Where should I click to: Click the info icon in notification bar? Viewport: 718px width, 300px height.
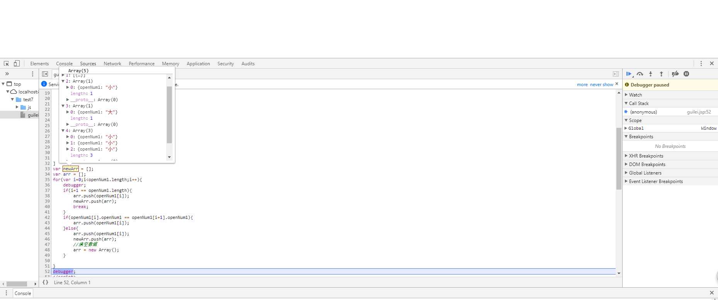click(x=44, y=84)
